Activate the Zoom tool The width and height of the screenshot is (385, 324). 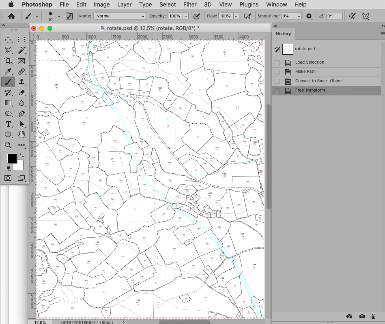pos(8,145)
